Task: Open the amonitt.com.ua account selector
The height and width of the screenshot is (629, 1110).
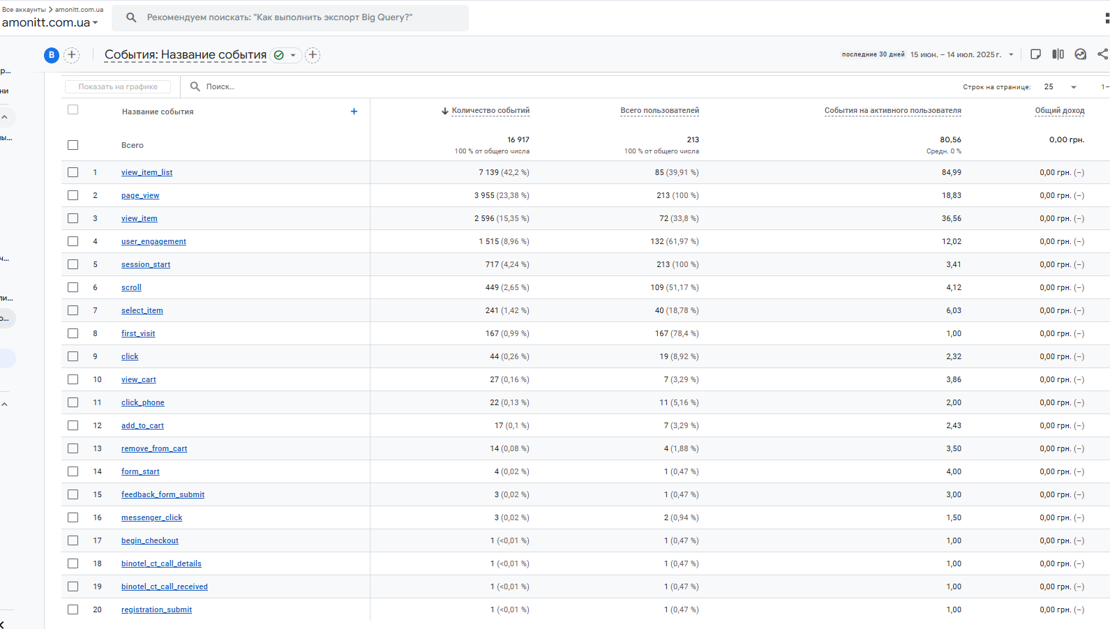Action: pyautogui.click(x=50, y=22)
